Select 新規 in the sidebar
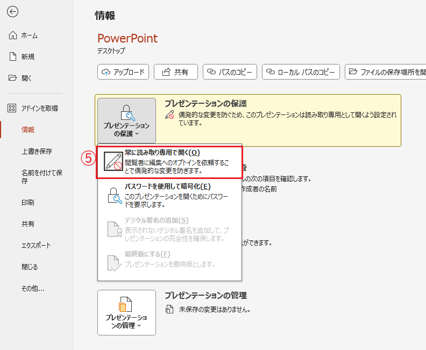This screenshot has width=426, height=350. [x=28, y=57]
